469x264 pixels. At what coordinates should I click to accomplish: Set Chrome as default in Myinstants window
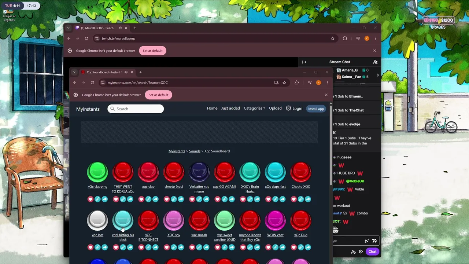point(158,95)
